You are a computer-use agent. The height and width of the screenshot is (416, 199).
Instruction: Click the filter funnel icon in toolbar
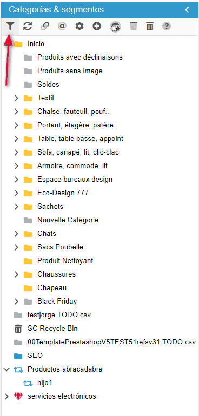(10, 26)
